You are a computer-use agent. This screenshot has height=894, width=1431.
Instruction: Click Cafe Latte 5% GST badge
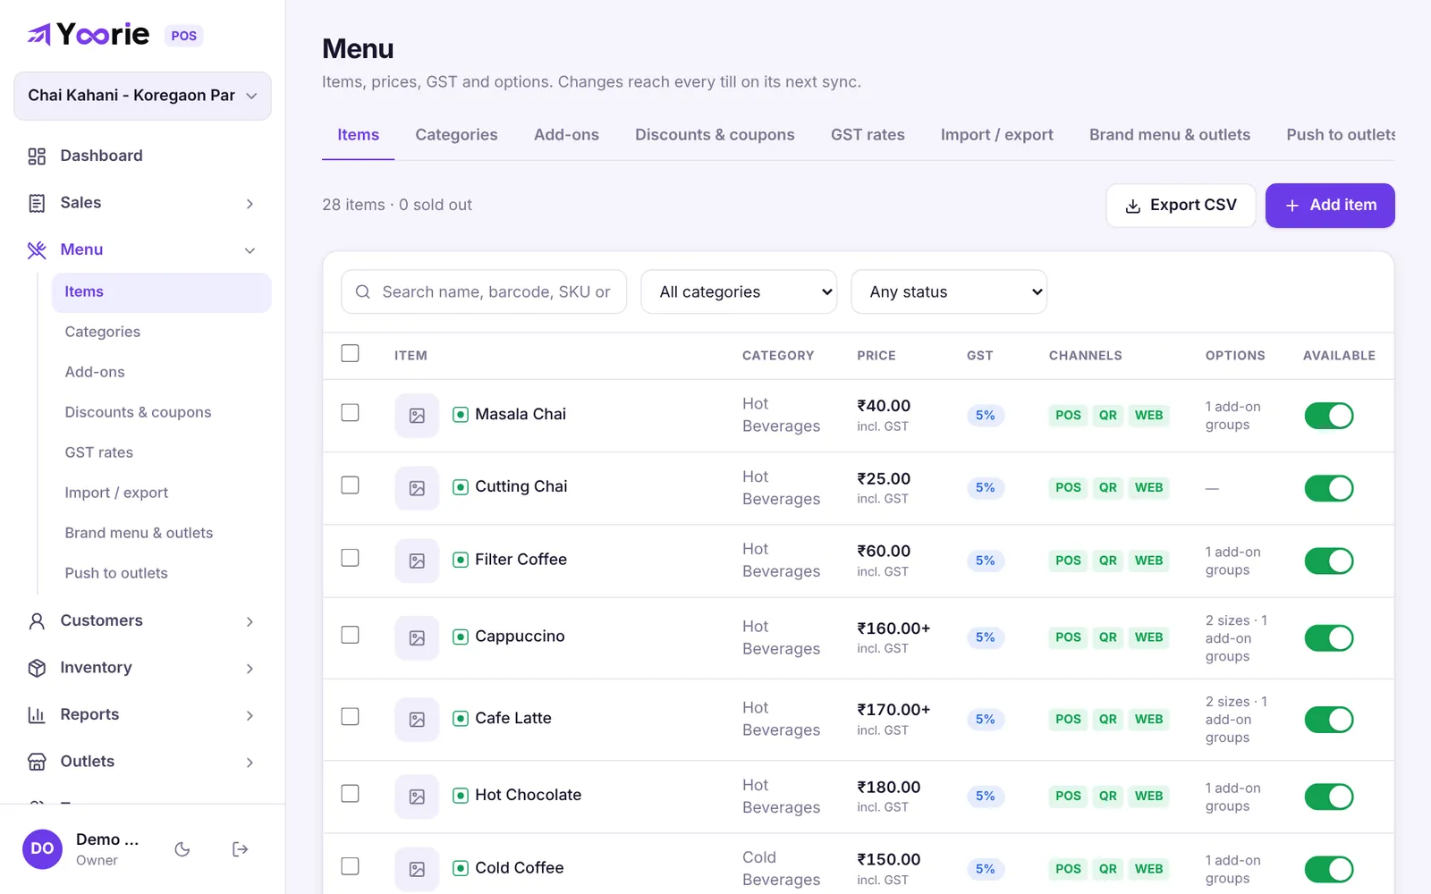click(x=986, y=720)
